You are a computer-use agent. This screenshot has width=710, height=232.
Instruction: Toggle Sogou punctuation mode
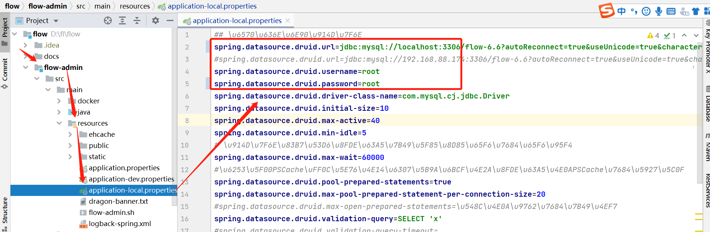(634, 11)
